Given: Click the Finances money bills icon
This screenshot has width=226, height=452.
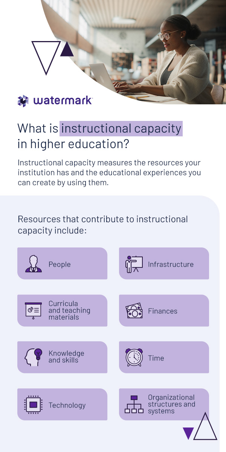Looking at the screenshot, I should coord(134,311).
